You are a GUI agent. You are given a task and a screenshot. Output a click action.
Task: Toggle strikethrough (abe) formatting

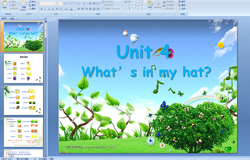point(53,9)
